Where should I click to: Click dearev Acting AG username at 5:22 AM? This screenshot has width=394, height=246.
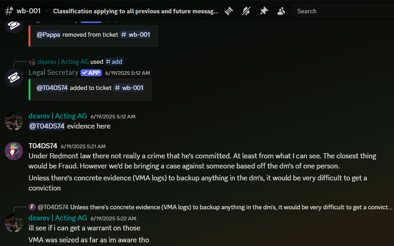[x=58, y=218]
